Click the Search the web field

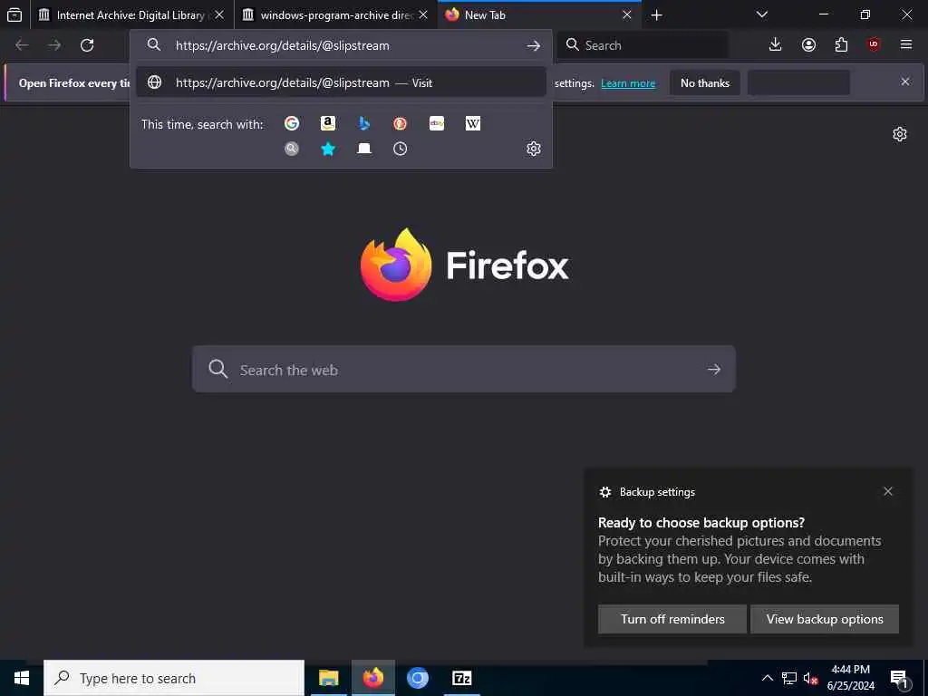(x=464, y=370)
